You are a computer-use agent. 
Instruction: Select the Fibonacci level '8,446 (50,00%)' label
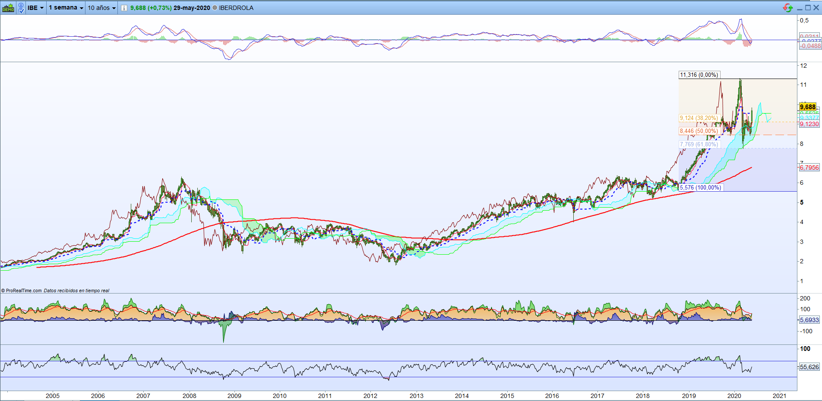699,131
